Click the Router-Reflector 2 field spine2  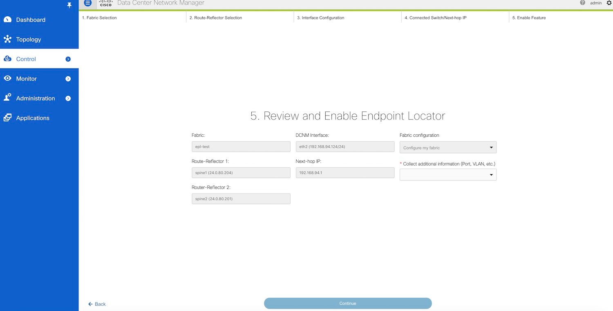(241, 199)
